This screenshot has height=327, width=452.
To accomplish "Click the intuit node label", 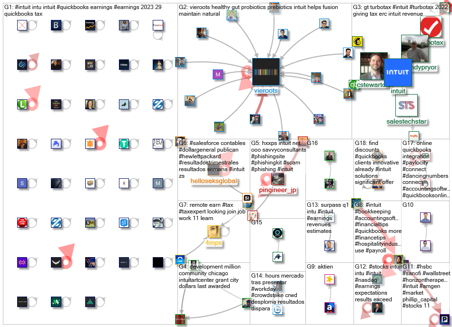I will 398,91.
